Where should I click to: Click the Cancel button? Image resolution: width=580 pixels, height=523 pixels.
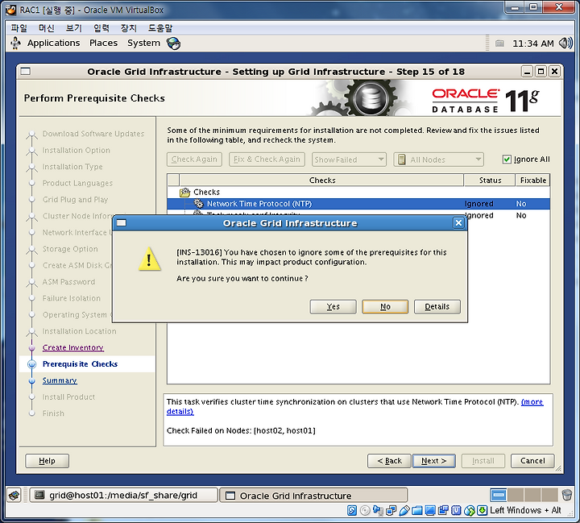pyautogui.click(x=532, y=461)
